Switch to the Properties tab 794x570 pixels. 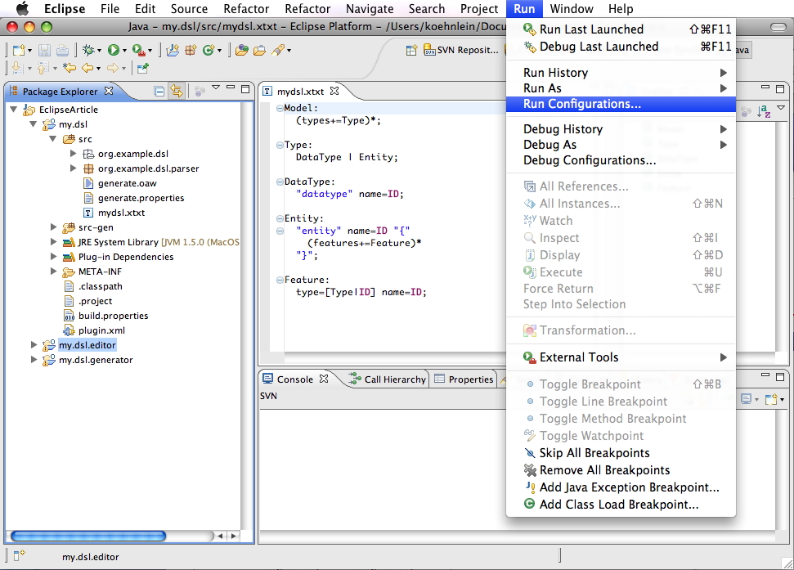tap(464, 379)
